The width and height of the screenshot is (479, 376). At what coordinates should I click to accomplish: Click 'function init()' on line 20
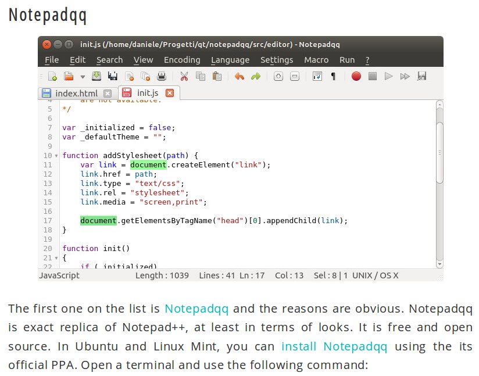pyautogui.click(x=96, y=248)
